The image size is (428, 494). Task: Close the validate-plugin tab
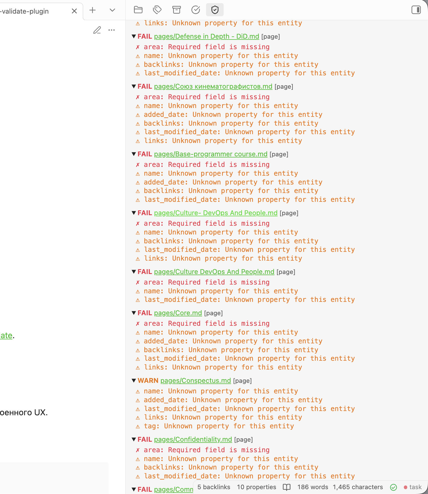coord(74,11)
